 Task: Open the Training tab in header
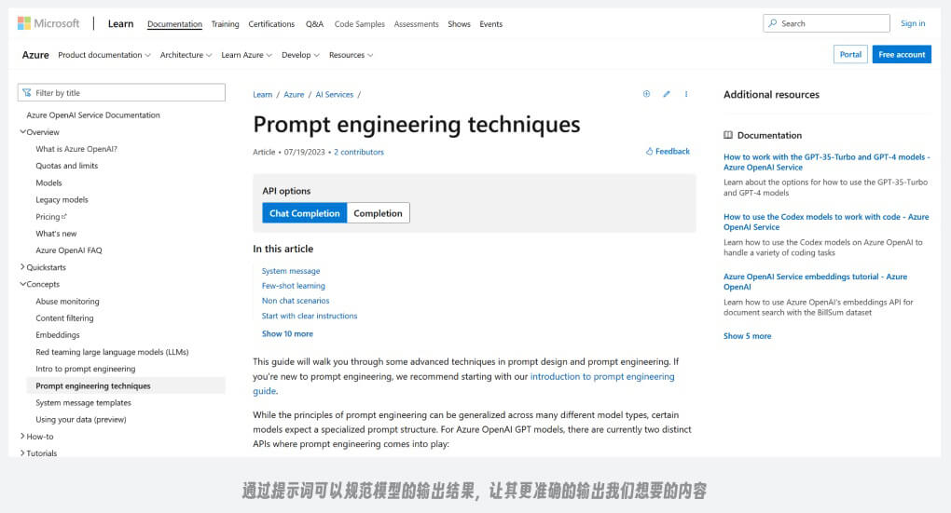pyautogui.click(x=225, y=24)
